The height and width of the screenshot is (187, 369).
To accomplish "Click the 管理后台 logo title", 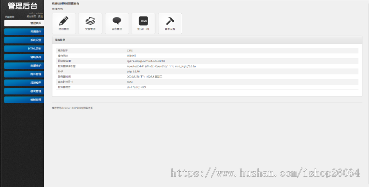I will [23, 6].
